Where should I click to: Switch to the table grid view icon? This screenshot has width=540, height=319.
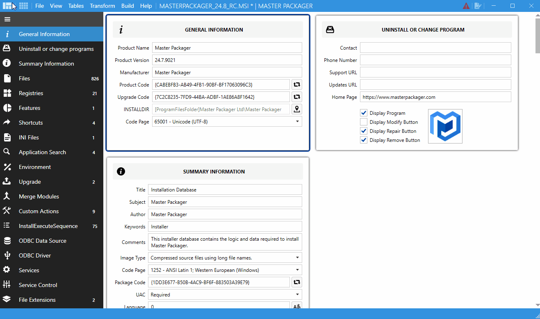coord(24,6)
